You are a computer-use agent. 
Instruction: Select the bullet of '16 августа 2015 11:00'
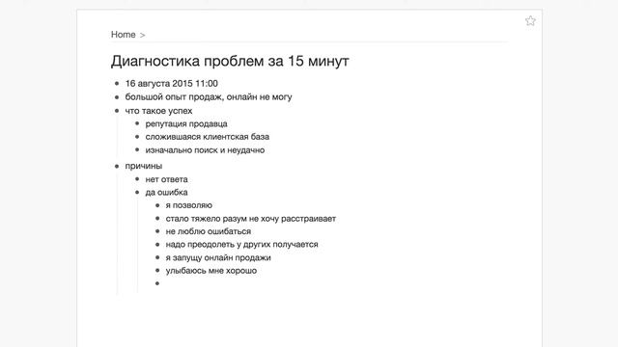click(117, 84)
